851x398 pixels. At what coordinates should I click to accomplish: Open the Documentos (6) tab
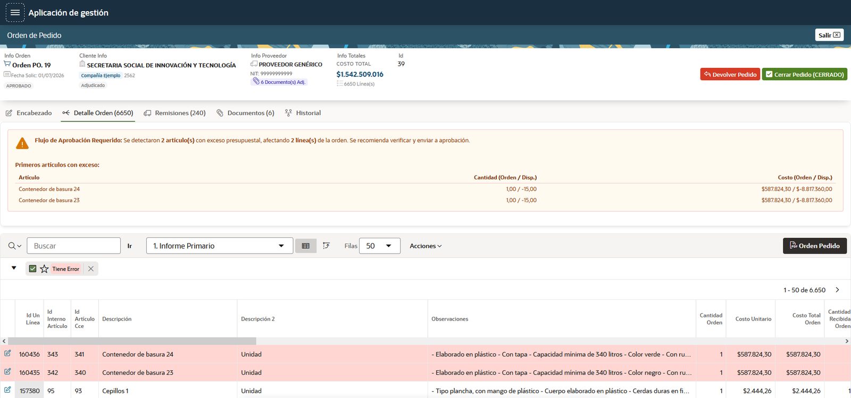pyautogui.click(x=245, y=113)
